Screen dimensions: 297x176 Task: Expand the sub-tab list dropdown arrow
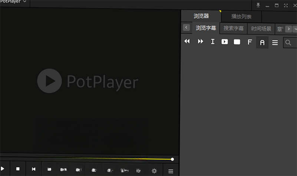coord(295,29)
